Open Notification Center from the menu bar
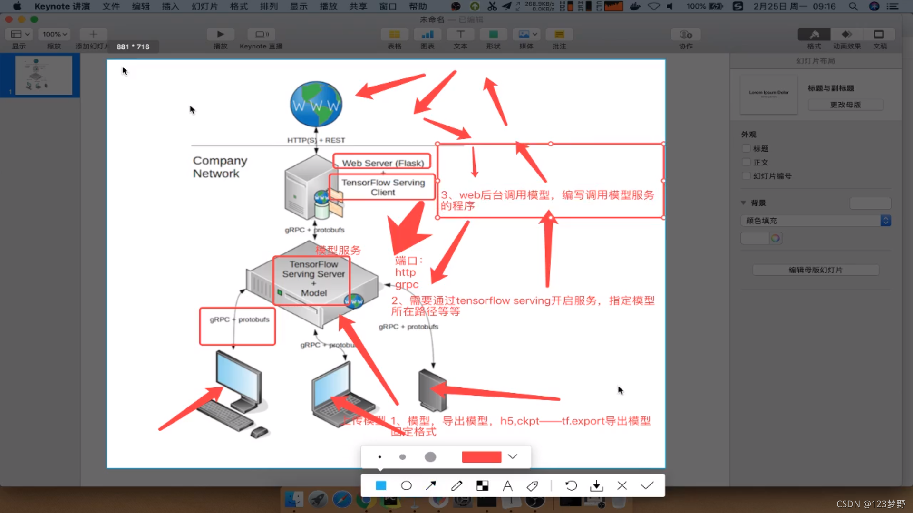The height and width of the screenshot is (513, 913). pyautogui.click(x=893, y=6)
